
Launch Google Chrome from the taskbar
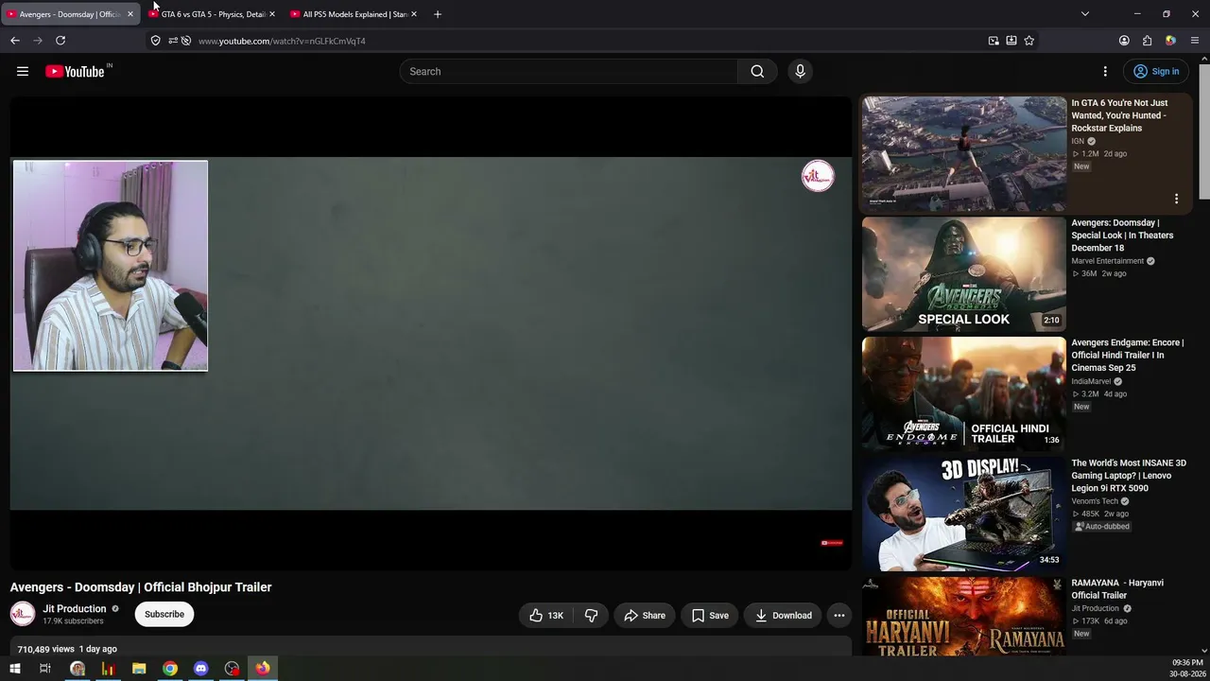(170, 669)
